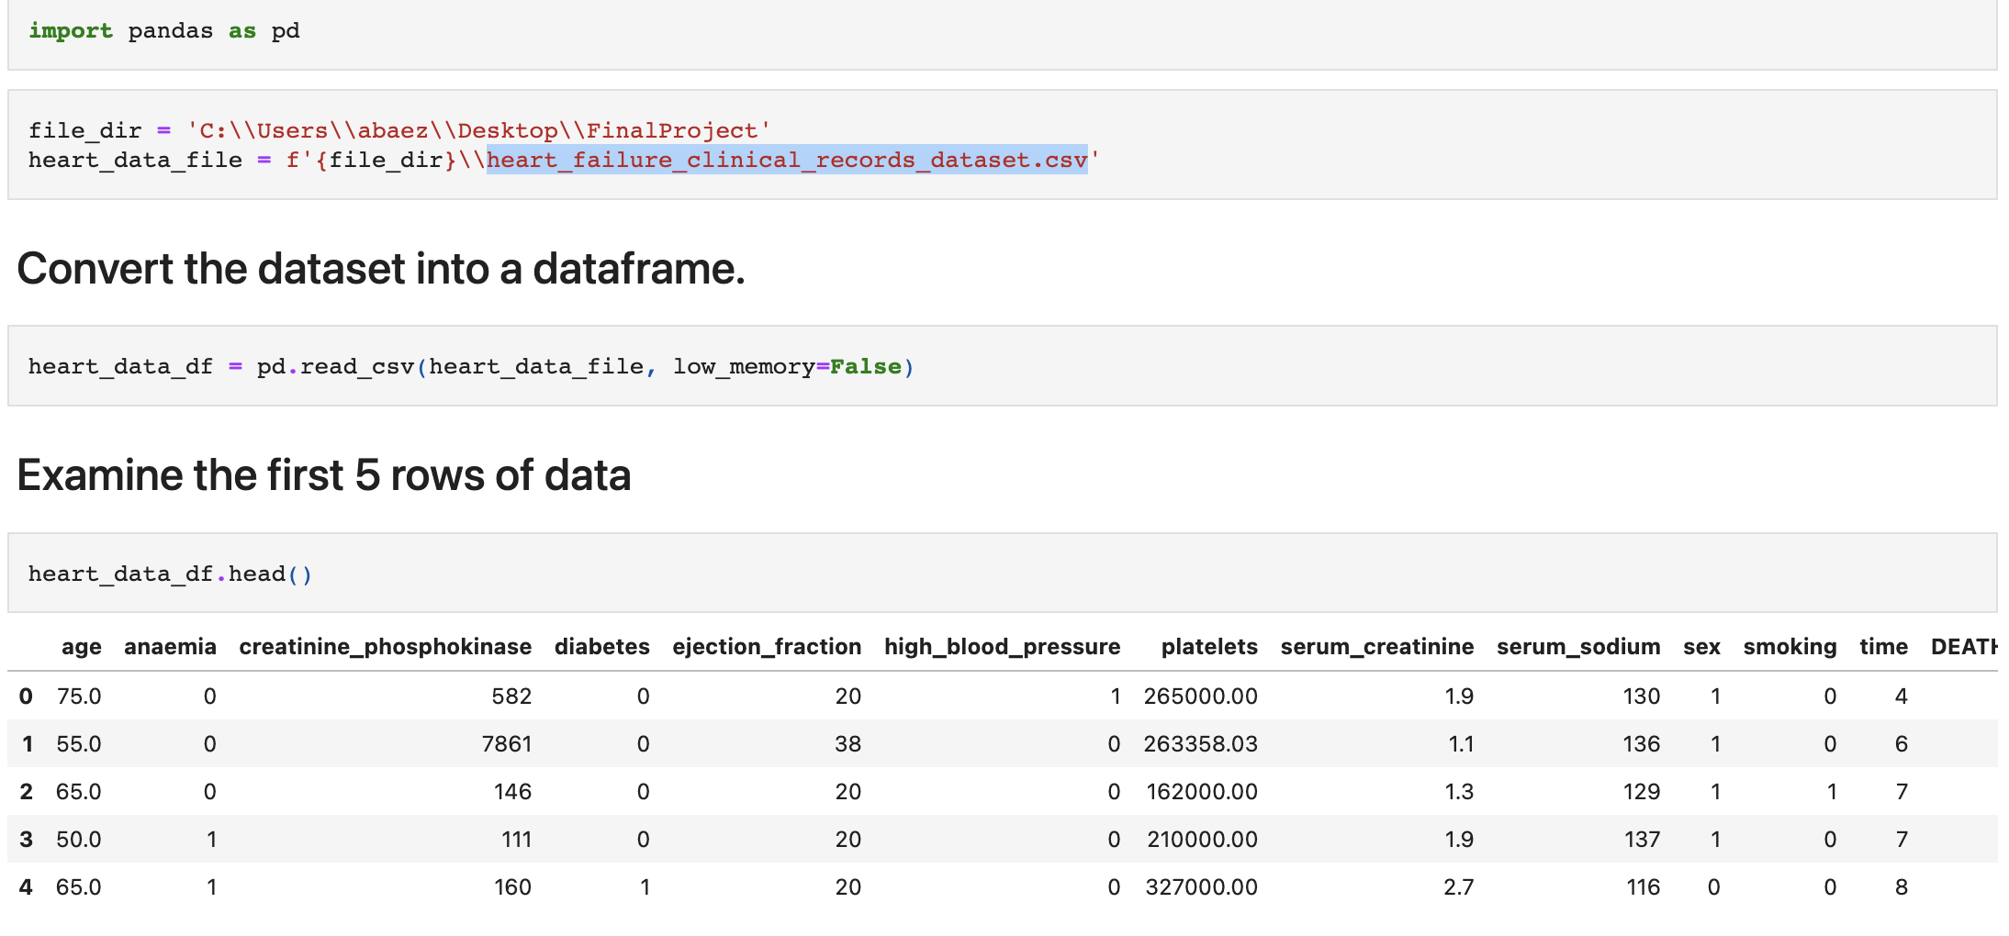Click platelets value 263358.03
Screen dimensions: 2009x936
click(1200, 744)
